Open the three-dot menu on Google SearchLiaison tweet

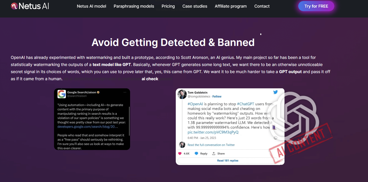tap(125, 92)
